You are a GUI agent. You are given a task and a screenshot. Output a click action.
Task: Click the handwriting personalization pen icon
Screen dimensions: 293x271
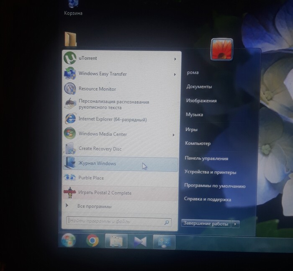(x=70, y=104)
